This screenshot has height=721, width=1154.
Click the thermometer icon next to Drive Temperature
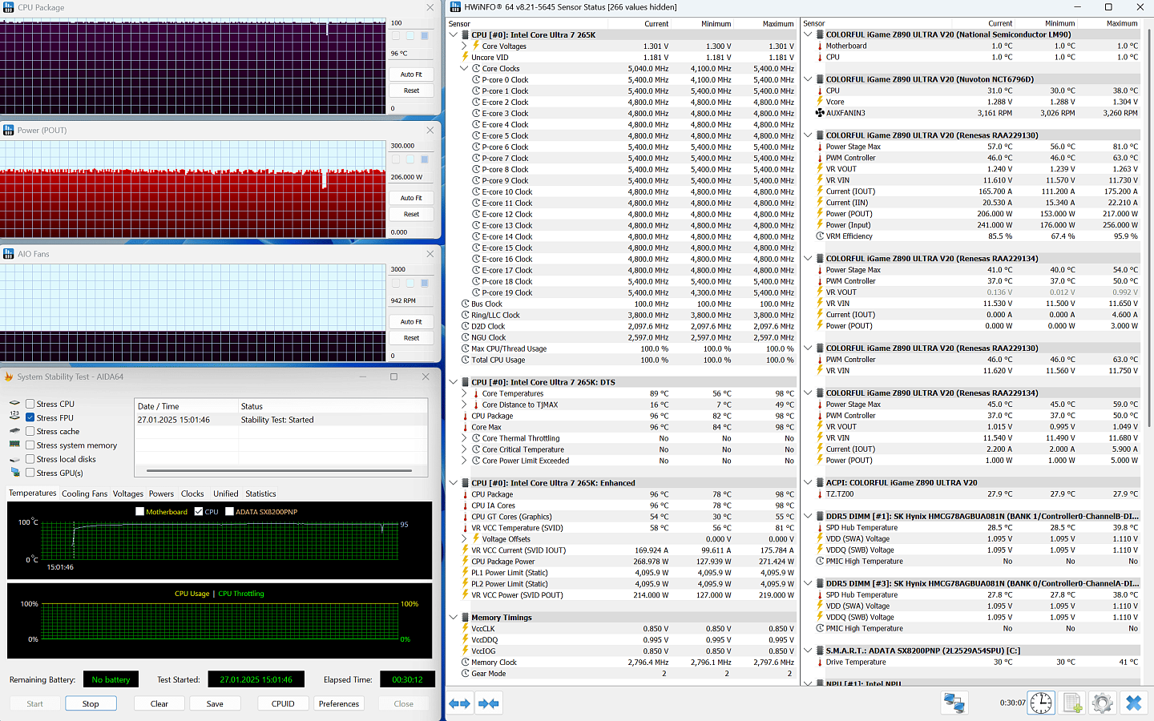click(x=820, y=662)
